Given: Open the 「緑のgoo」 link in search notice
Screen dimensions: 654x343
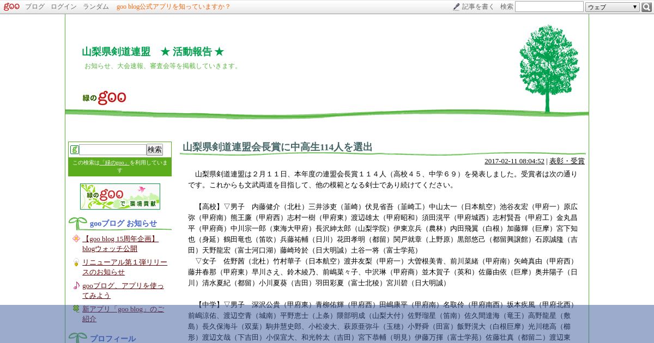Looking at the screenshot, I should point(114,163).
